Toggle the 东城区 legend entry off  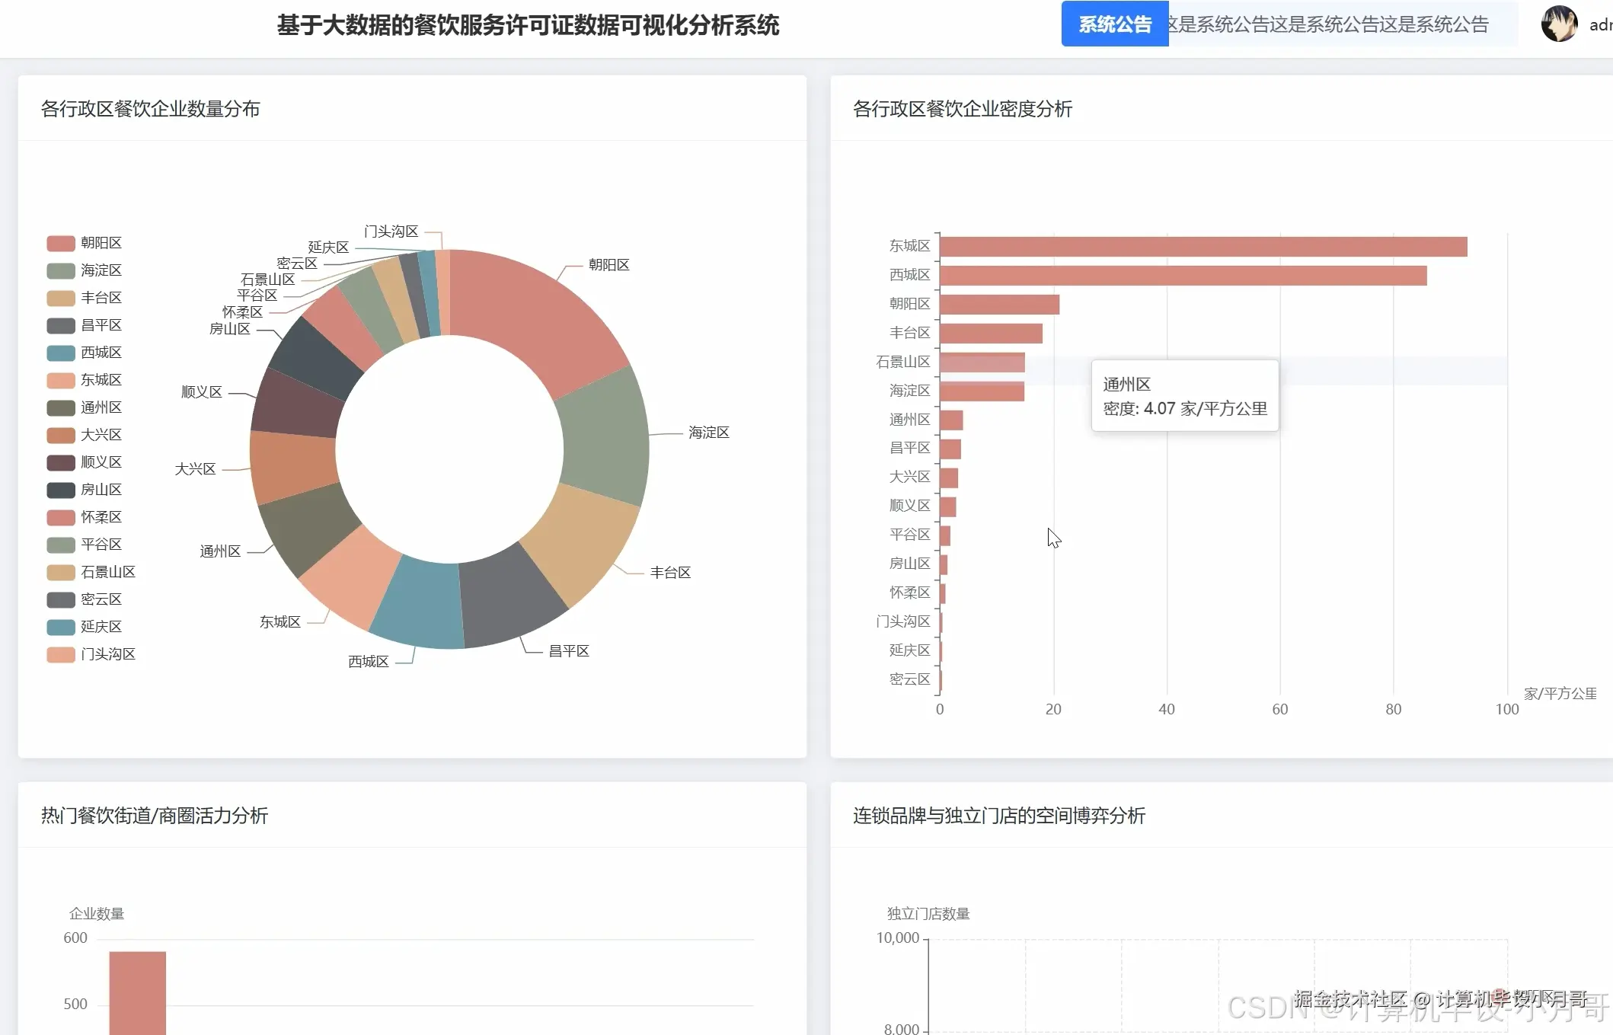pyautogui.click(x=84, y=380)
